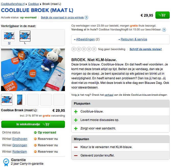This screenshot has width=171, height=167.
Task: Rate the product with the fifth star
Action: [94, 49]
